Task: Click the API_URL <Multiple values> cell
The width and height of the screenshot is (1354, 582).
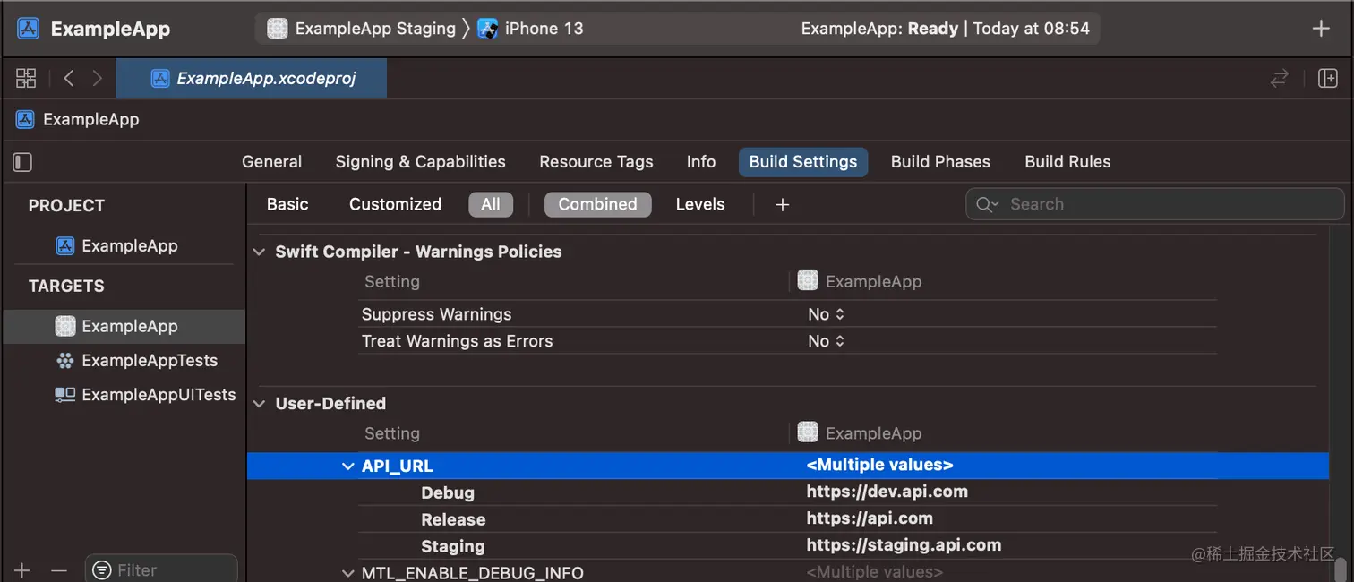Action: tap(879, 465)
